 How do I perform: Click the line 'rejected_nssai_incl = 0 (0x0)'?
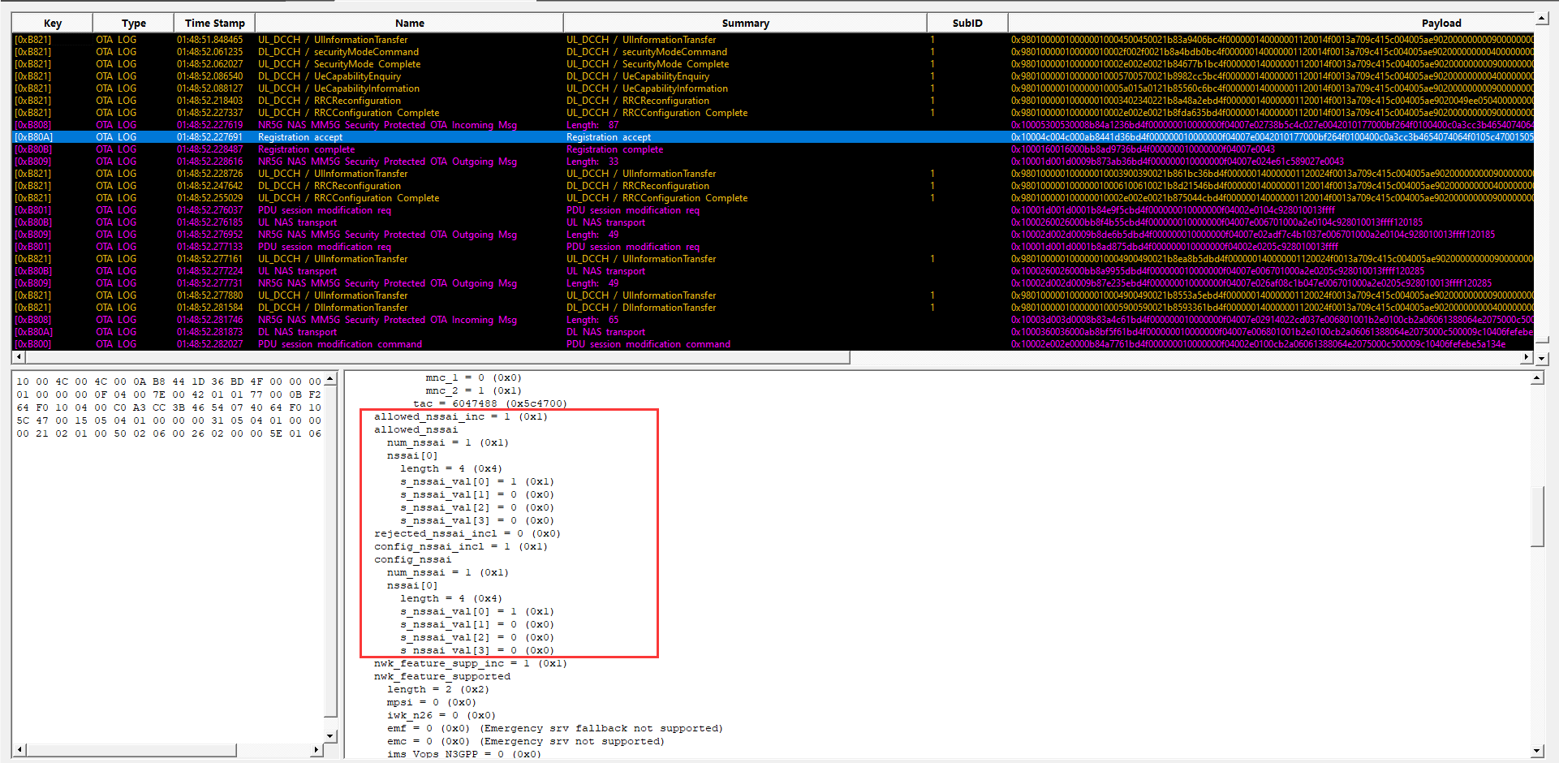point(467,533)
